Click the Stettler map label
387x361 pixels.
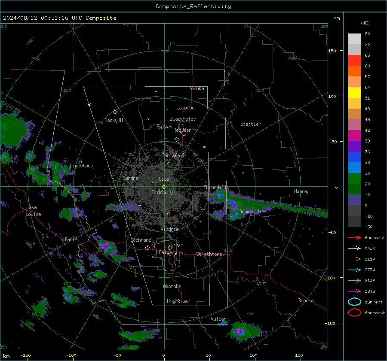tap(251, 124)
